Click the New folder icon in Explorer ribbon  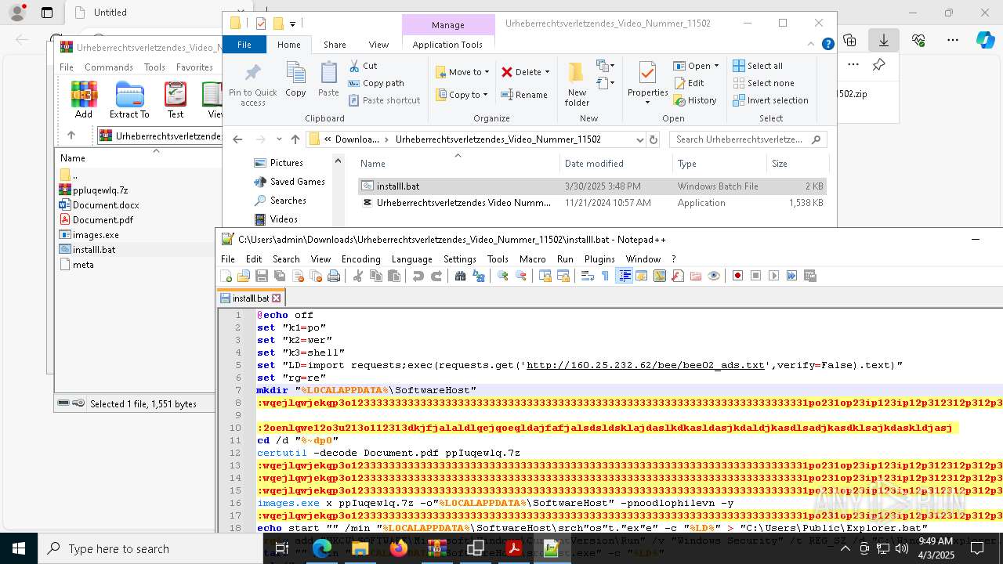577,85
